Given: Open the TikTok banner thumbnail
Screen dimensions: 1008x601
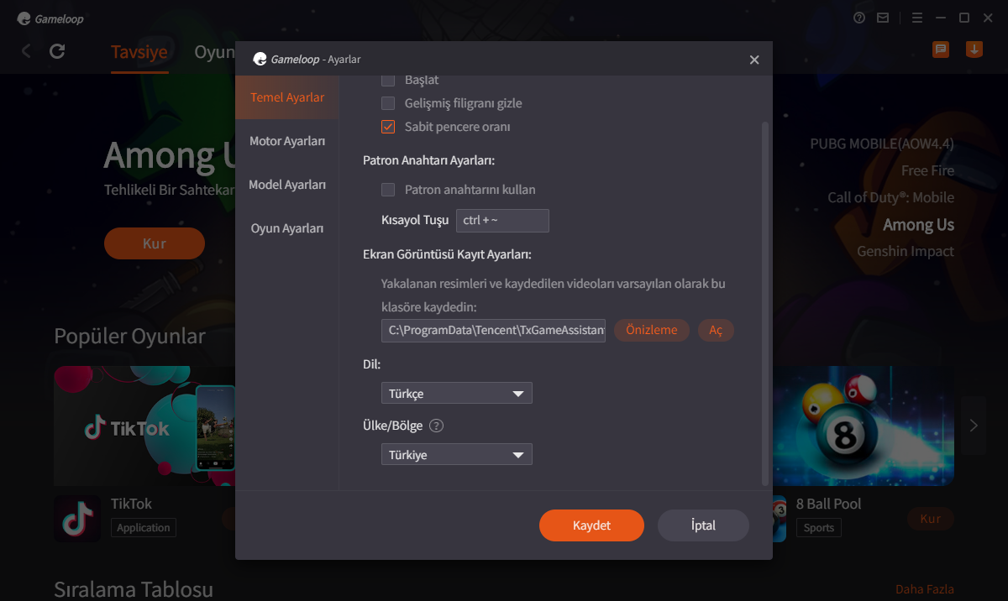Looking at the screenshot, I should 144,426.
